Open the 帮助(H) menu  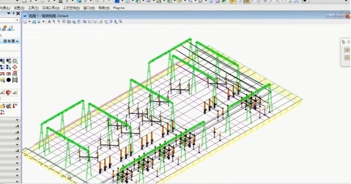click(x=104, y=8)
